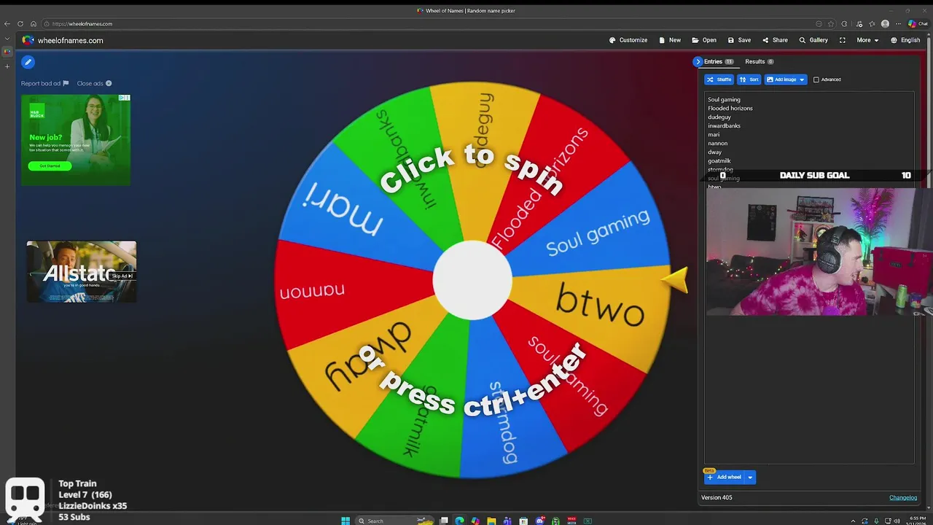Click 'Flooded horizons' in entries list
This screenshot has height=525, width=933.
730,109
